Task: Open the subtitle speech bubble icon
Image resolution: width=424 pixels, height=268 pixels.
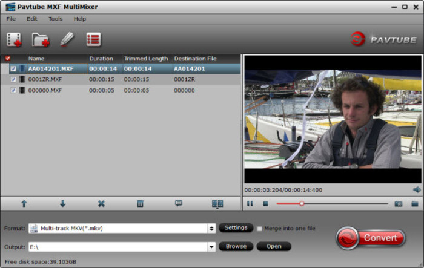Action: 179,203
